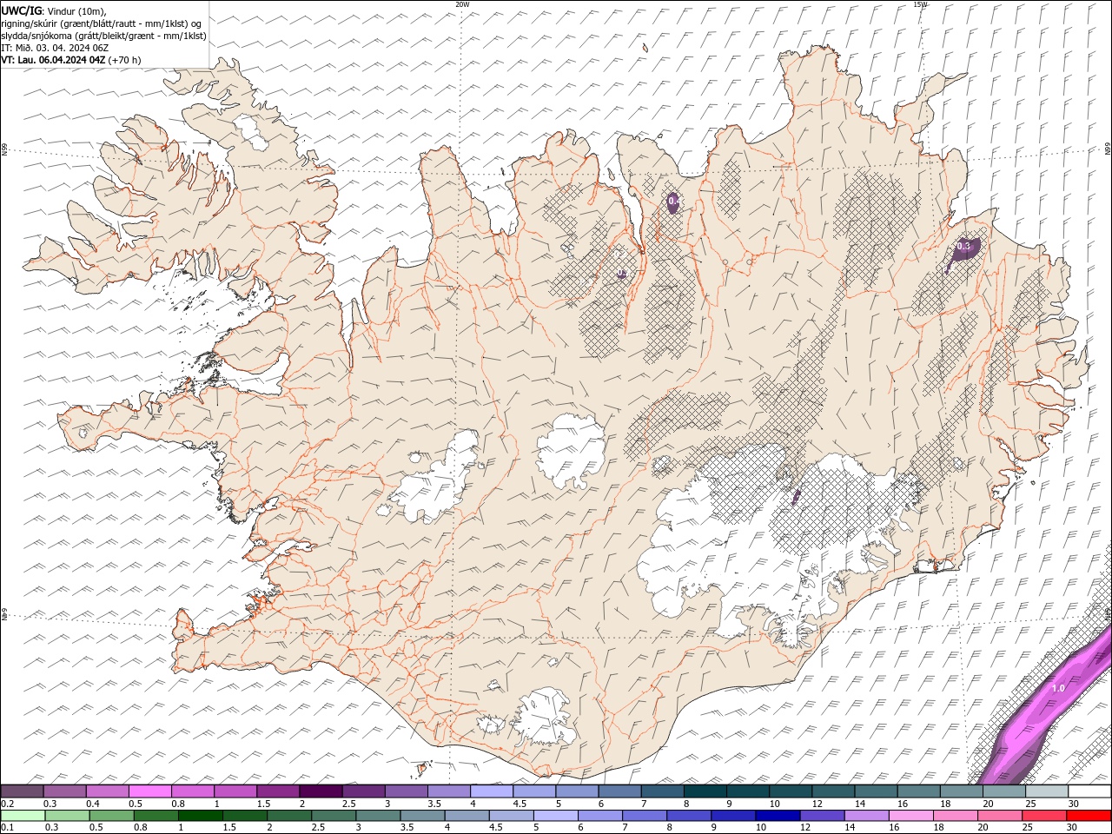Select the bright red lower swatch after 30
This screenshot has width=1112, height=834.
[x=1089, y=815]
